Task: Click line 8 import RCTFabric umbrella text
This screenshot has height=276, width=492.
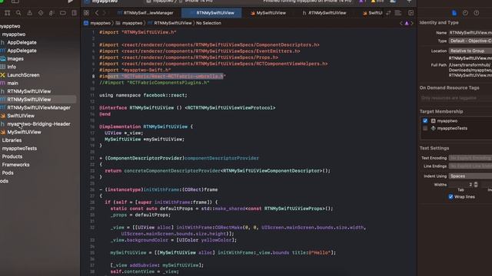Action: coord(162,77)
